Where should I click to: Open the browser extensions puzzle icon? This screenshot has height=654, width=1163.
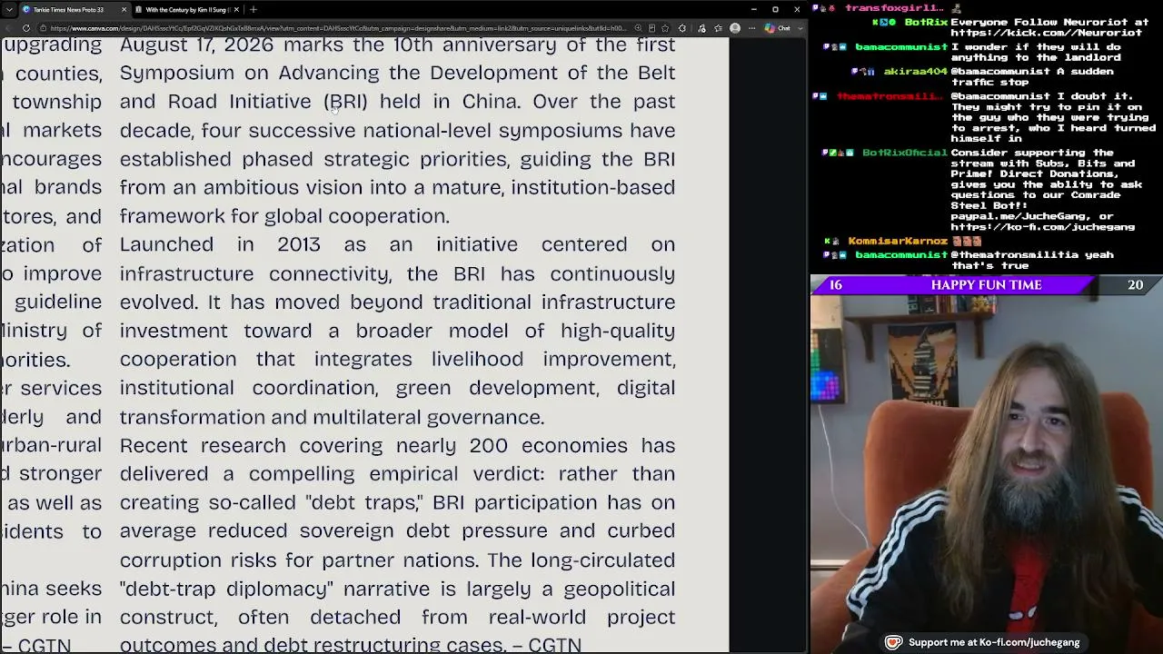pos(682,28)
